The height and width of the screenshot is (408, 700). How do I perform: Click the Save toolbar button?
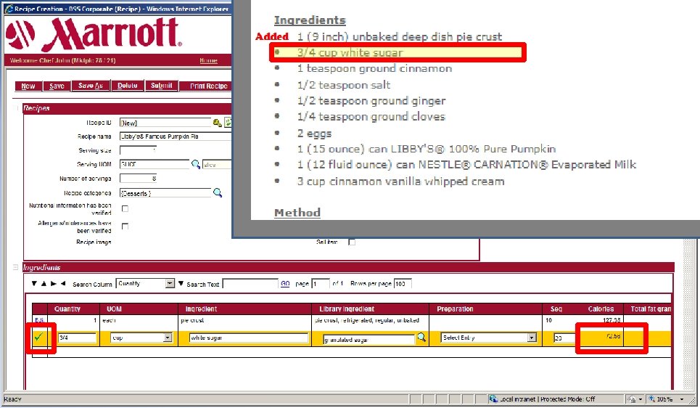tap(57, 86)
